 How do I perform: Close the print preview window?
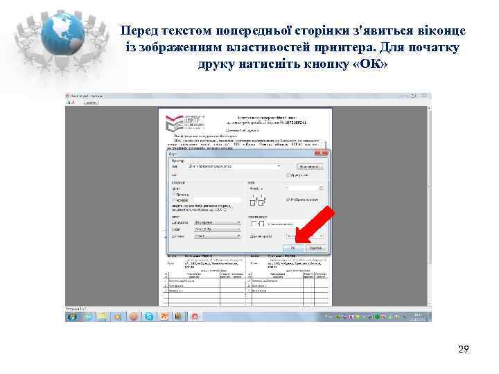coord(424,96)
